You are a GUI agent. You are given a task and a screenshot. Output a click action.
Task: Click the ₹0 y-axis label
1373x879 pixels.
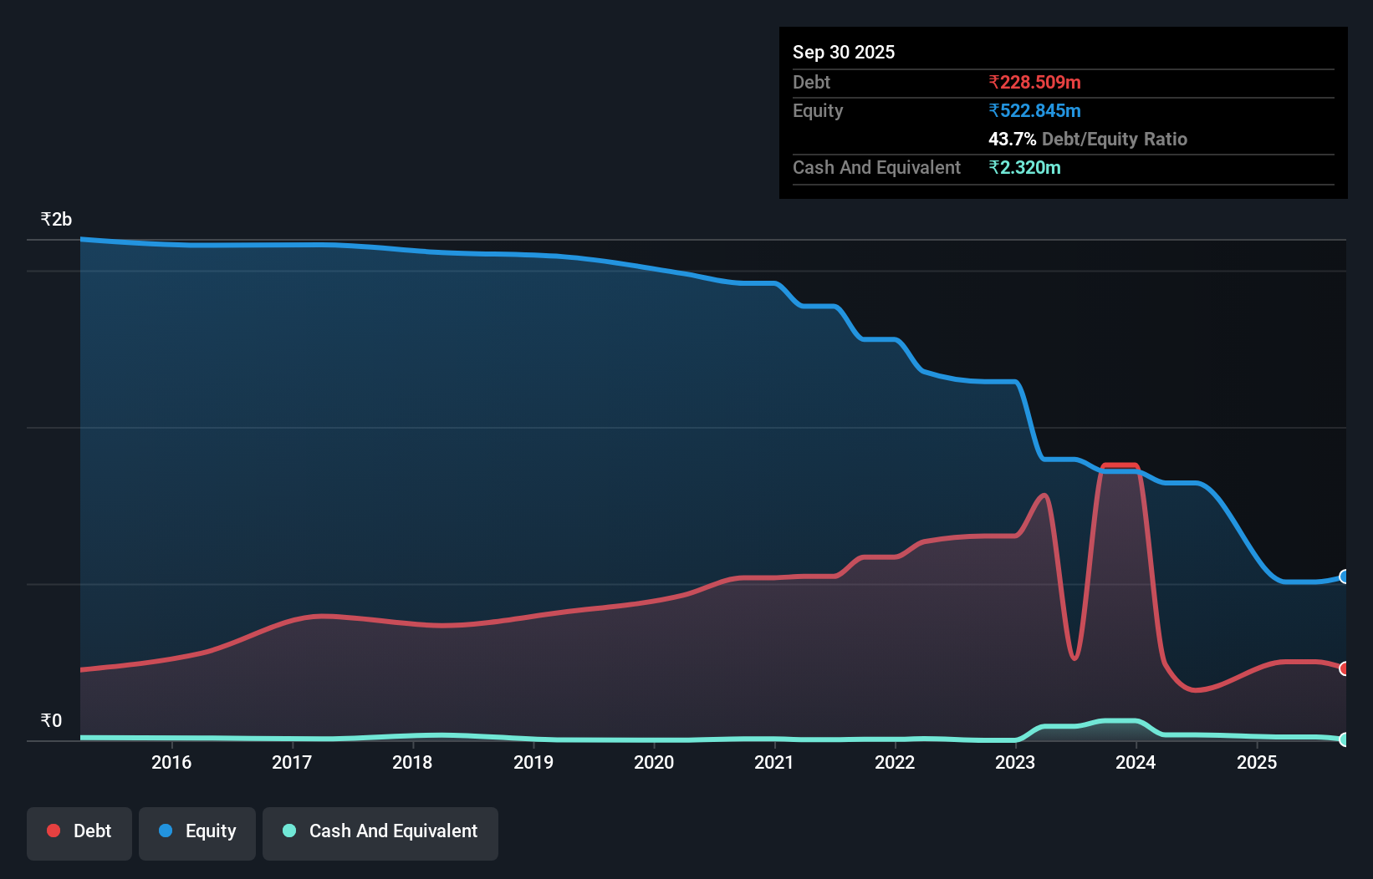tap(51, 721)
